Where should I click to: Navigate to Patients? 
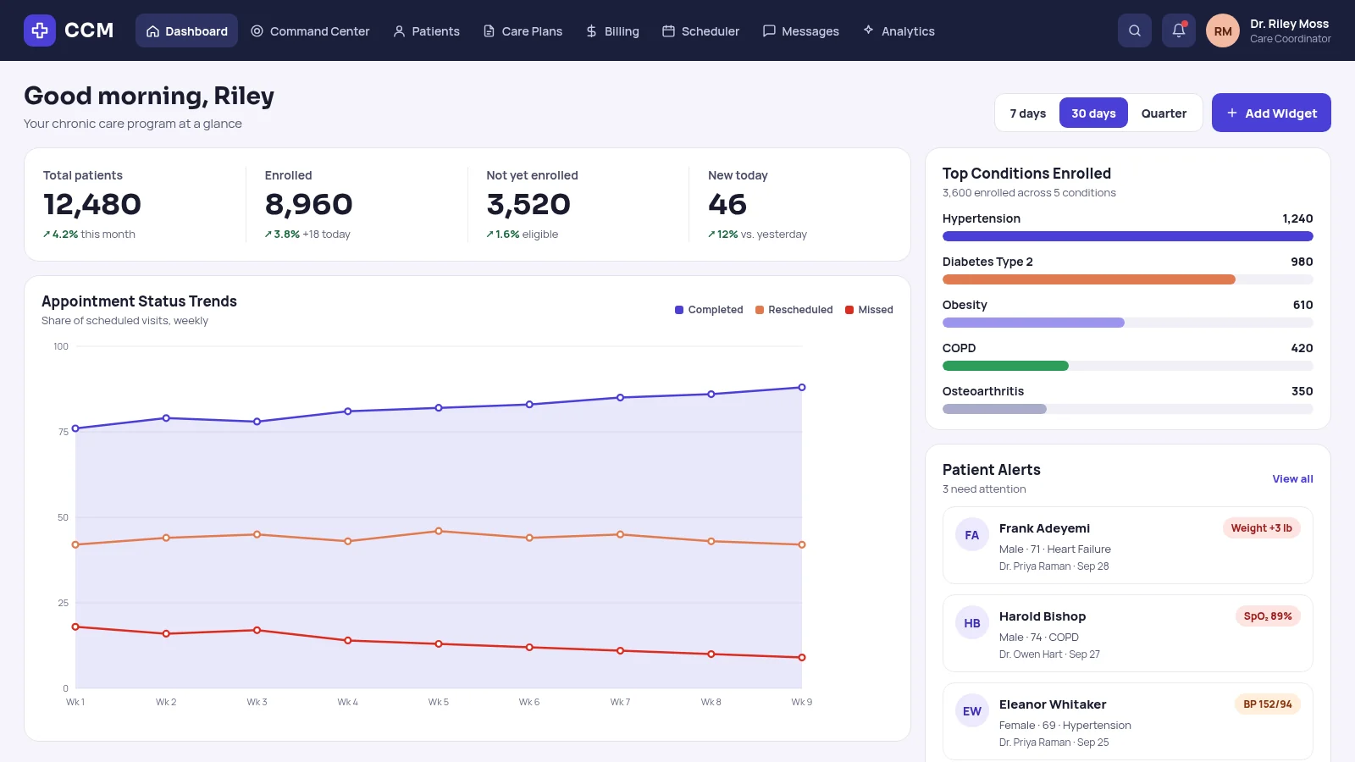pyautogui.click(x=426, y=30)
